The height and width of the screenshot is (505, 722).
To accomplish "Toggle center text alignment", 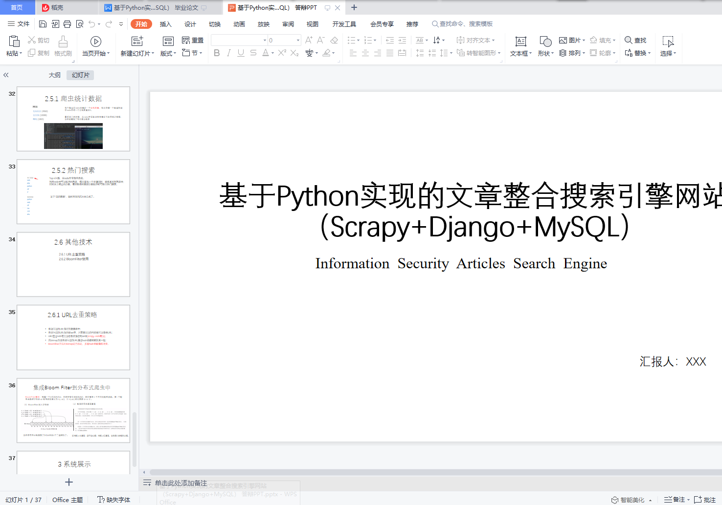I will click(x=365, y=53).
